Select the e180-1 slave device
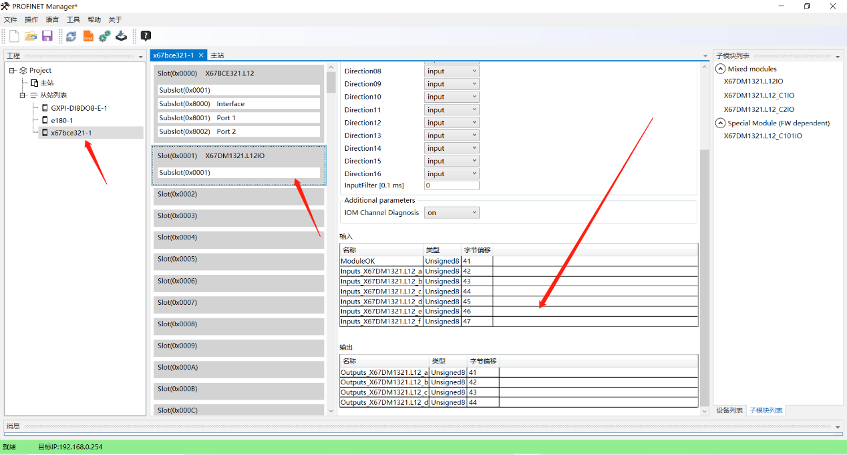847x455 pixels. [62, 121]
